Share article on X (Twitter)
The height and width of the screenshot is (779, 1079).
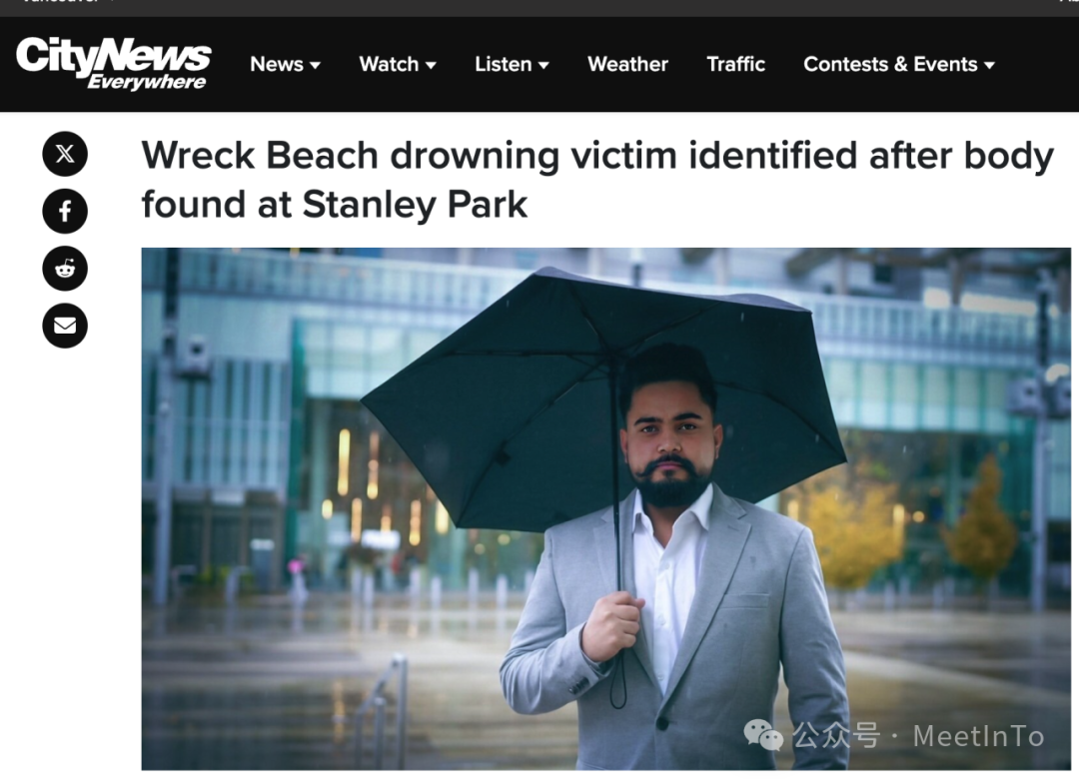65,154
